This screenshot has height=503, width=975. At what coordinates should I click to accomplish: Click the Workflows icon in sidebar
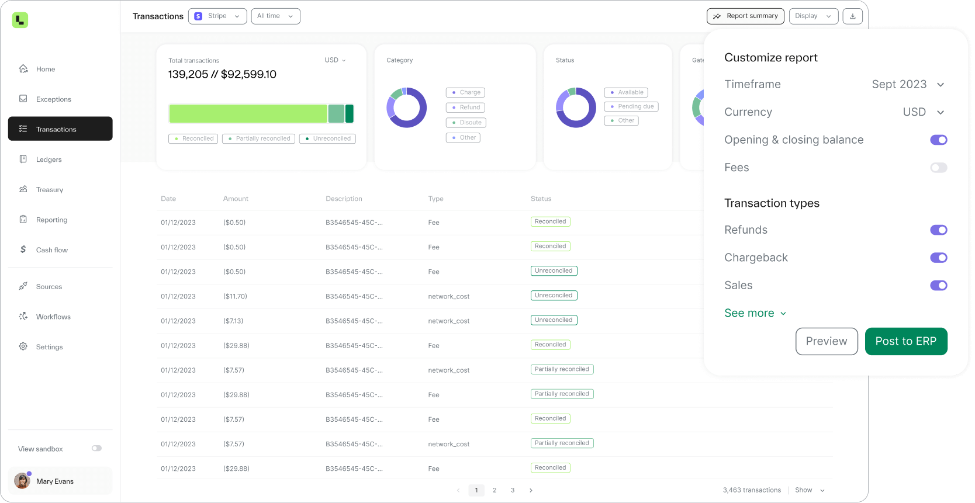[23, 316]
